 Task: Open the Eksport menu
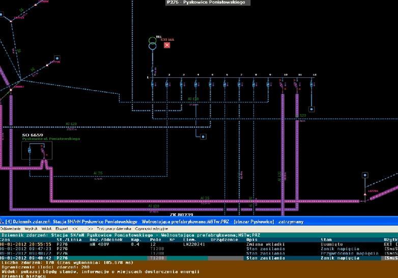(62, 229)
